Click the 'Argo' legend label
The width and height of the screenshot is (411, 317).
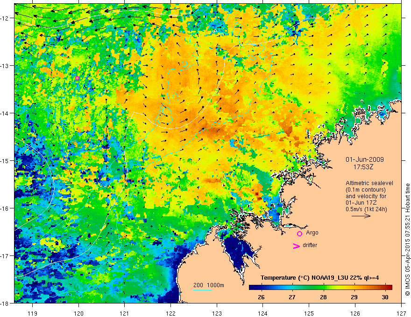pyautogui.click(x=312, y=233)
